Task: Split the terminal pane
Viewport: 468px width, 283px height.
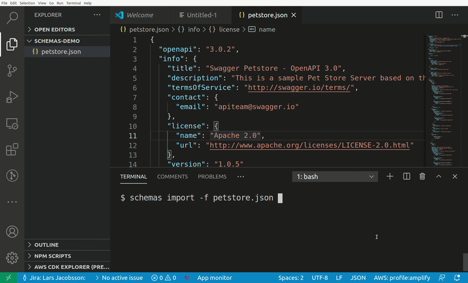Action: [x=407, y=177]
